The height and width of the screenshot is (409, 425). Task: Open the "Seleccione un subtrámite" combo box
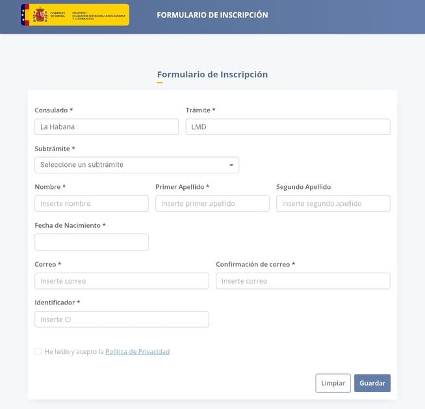137,165
